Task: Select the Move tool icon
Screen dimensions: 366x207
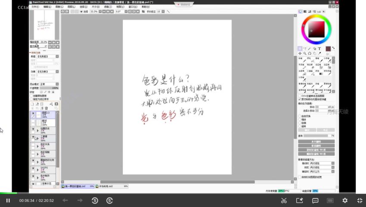Action: tap(300, 53)
